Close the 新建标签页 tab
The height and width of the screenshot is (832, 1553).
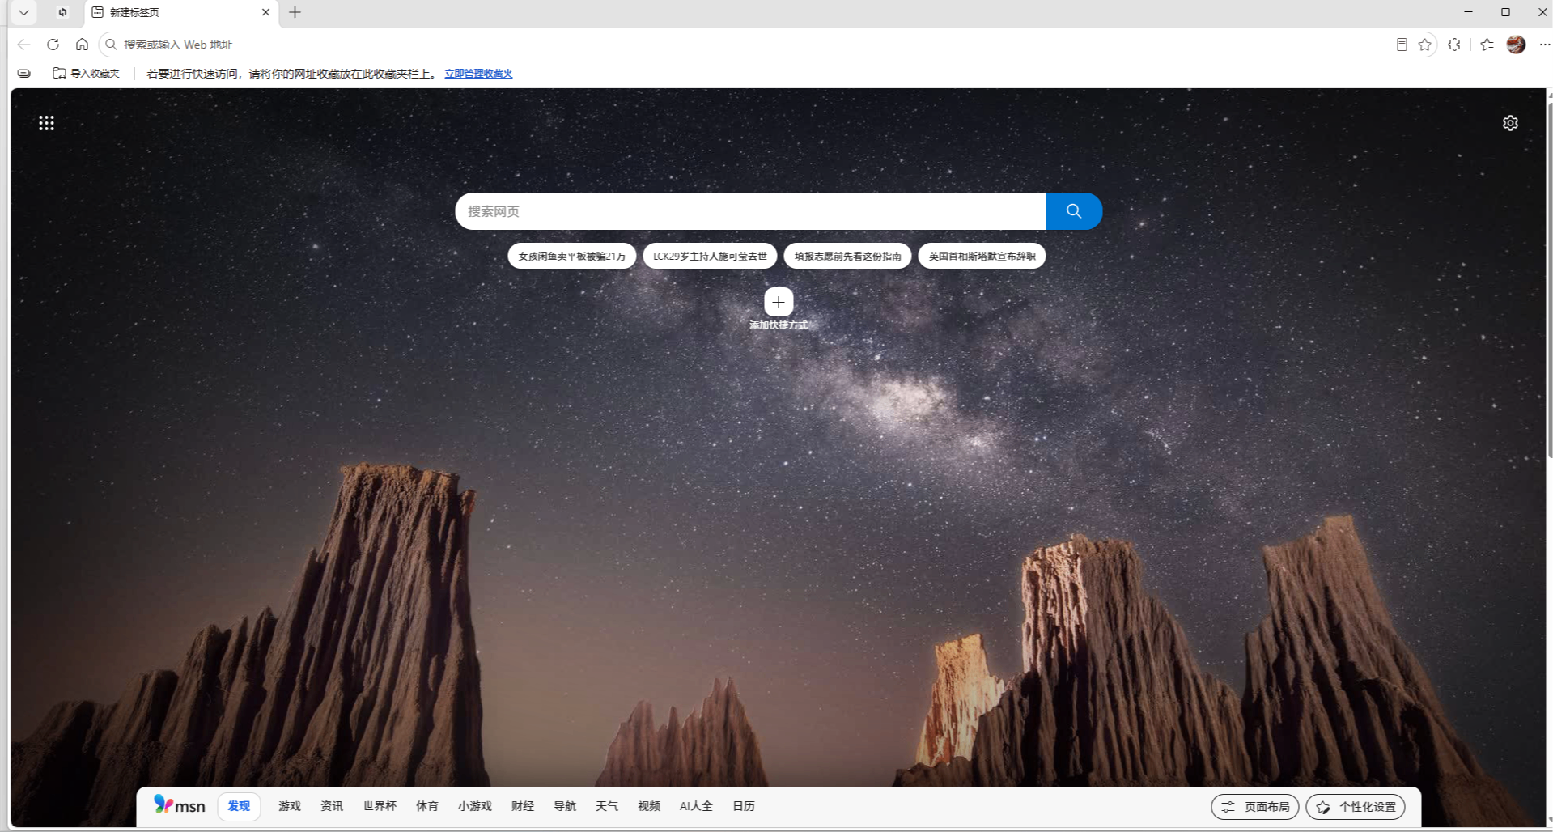pyautogui.click(x=265, y=12)
